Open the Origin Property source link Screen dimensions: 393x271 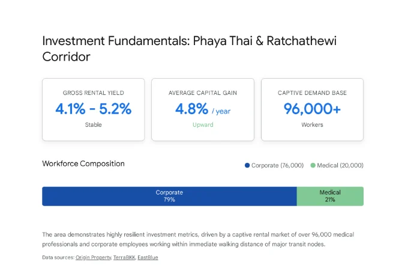click(93, 257)
